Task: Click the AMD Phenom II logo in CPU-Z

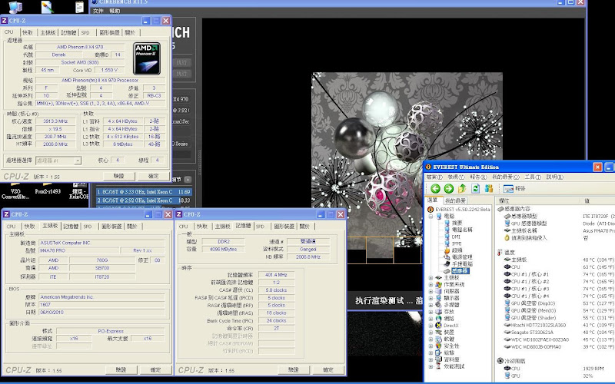Action: [x=147, y=58]
